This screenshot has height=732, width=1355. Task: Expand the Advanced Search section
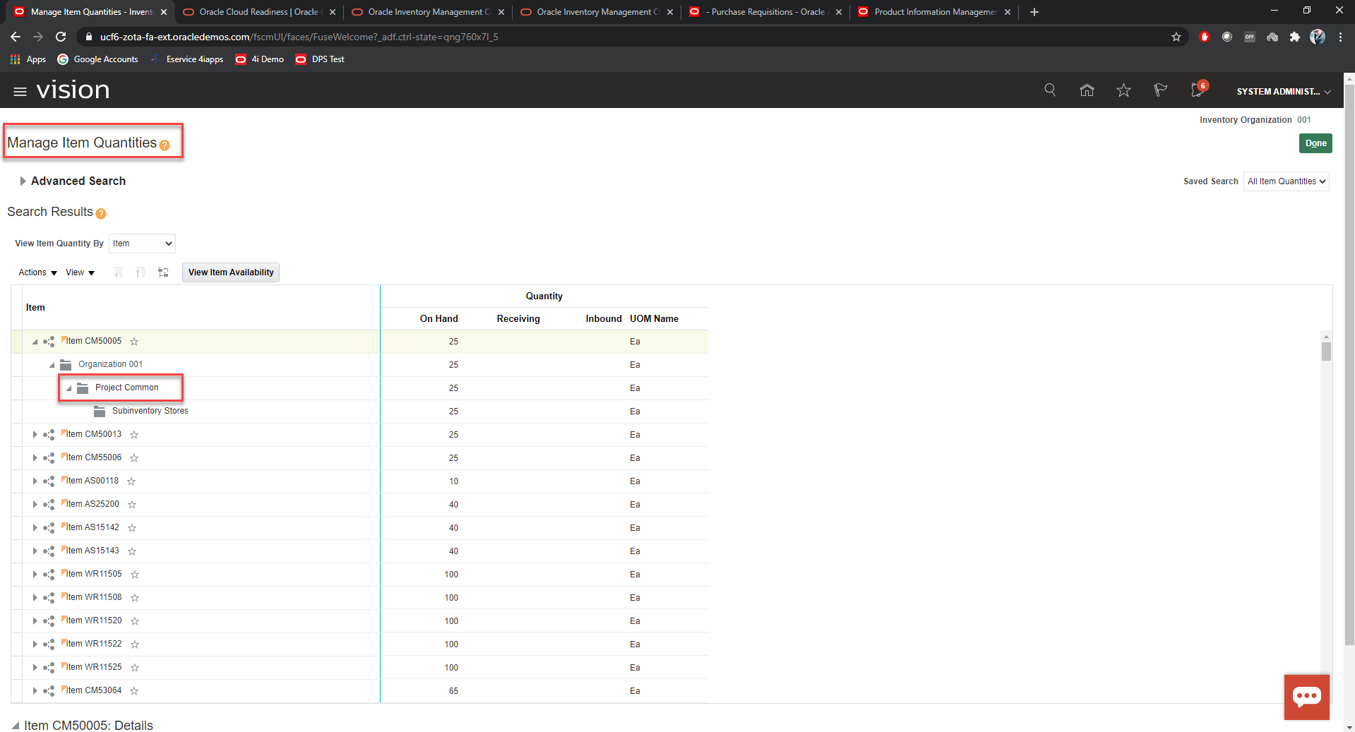click(x=23, y=181)
